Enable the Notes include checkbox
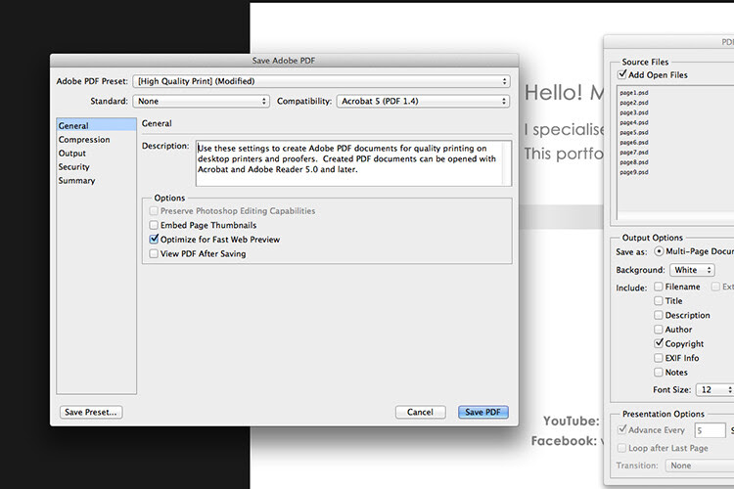The height and width of the screenshot is (489, 734). pos(659,373)
